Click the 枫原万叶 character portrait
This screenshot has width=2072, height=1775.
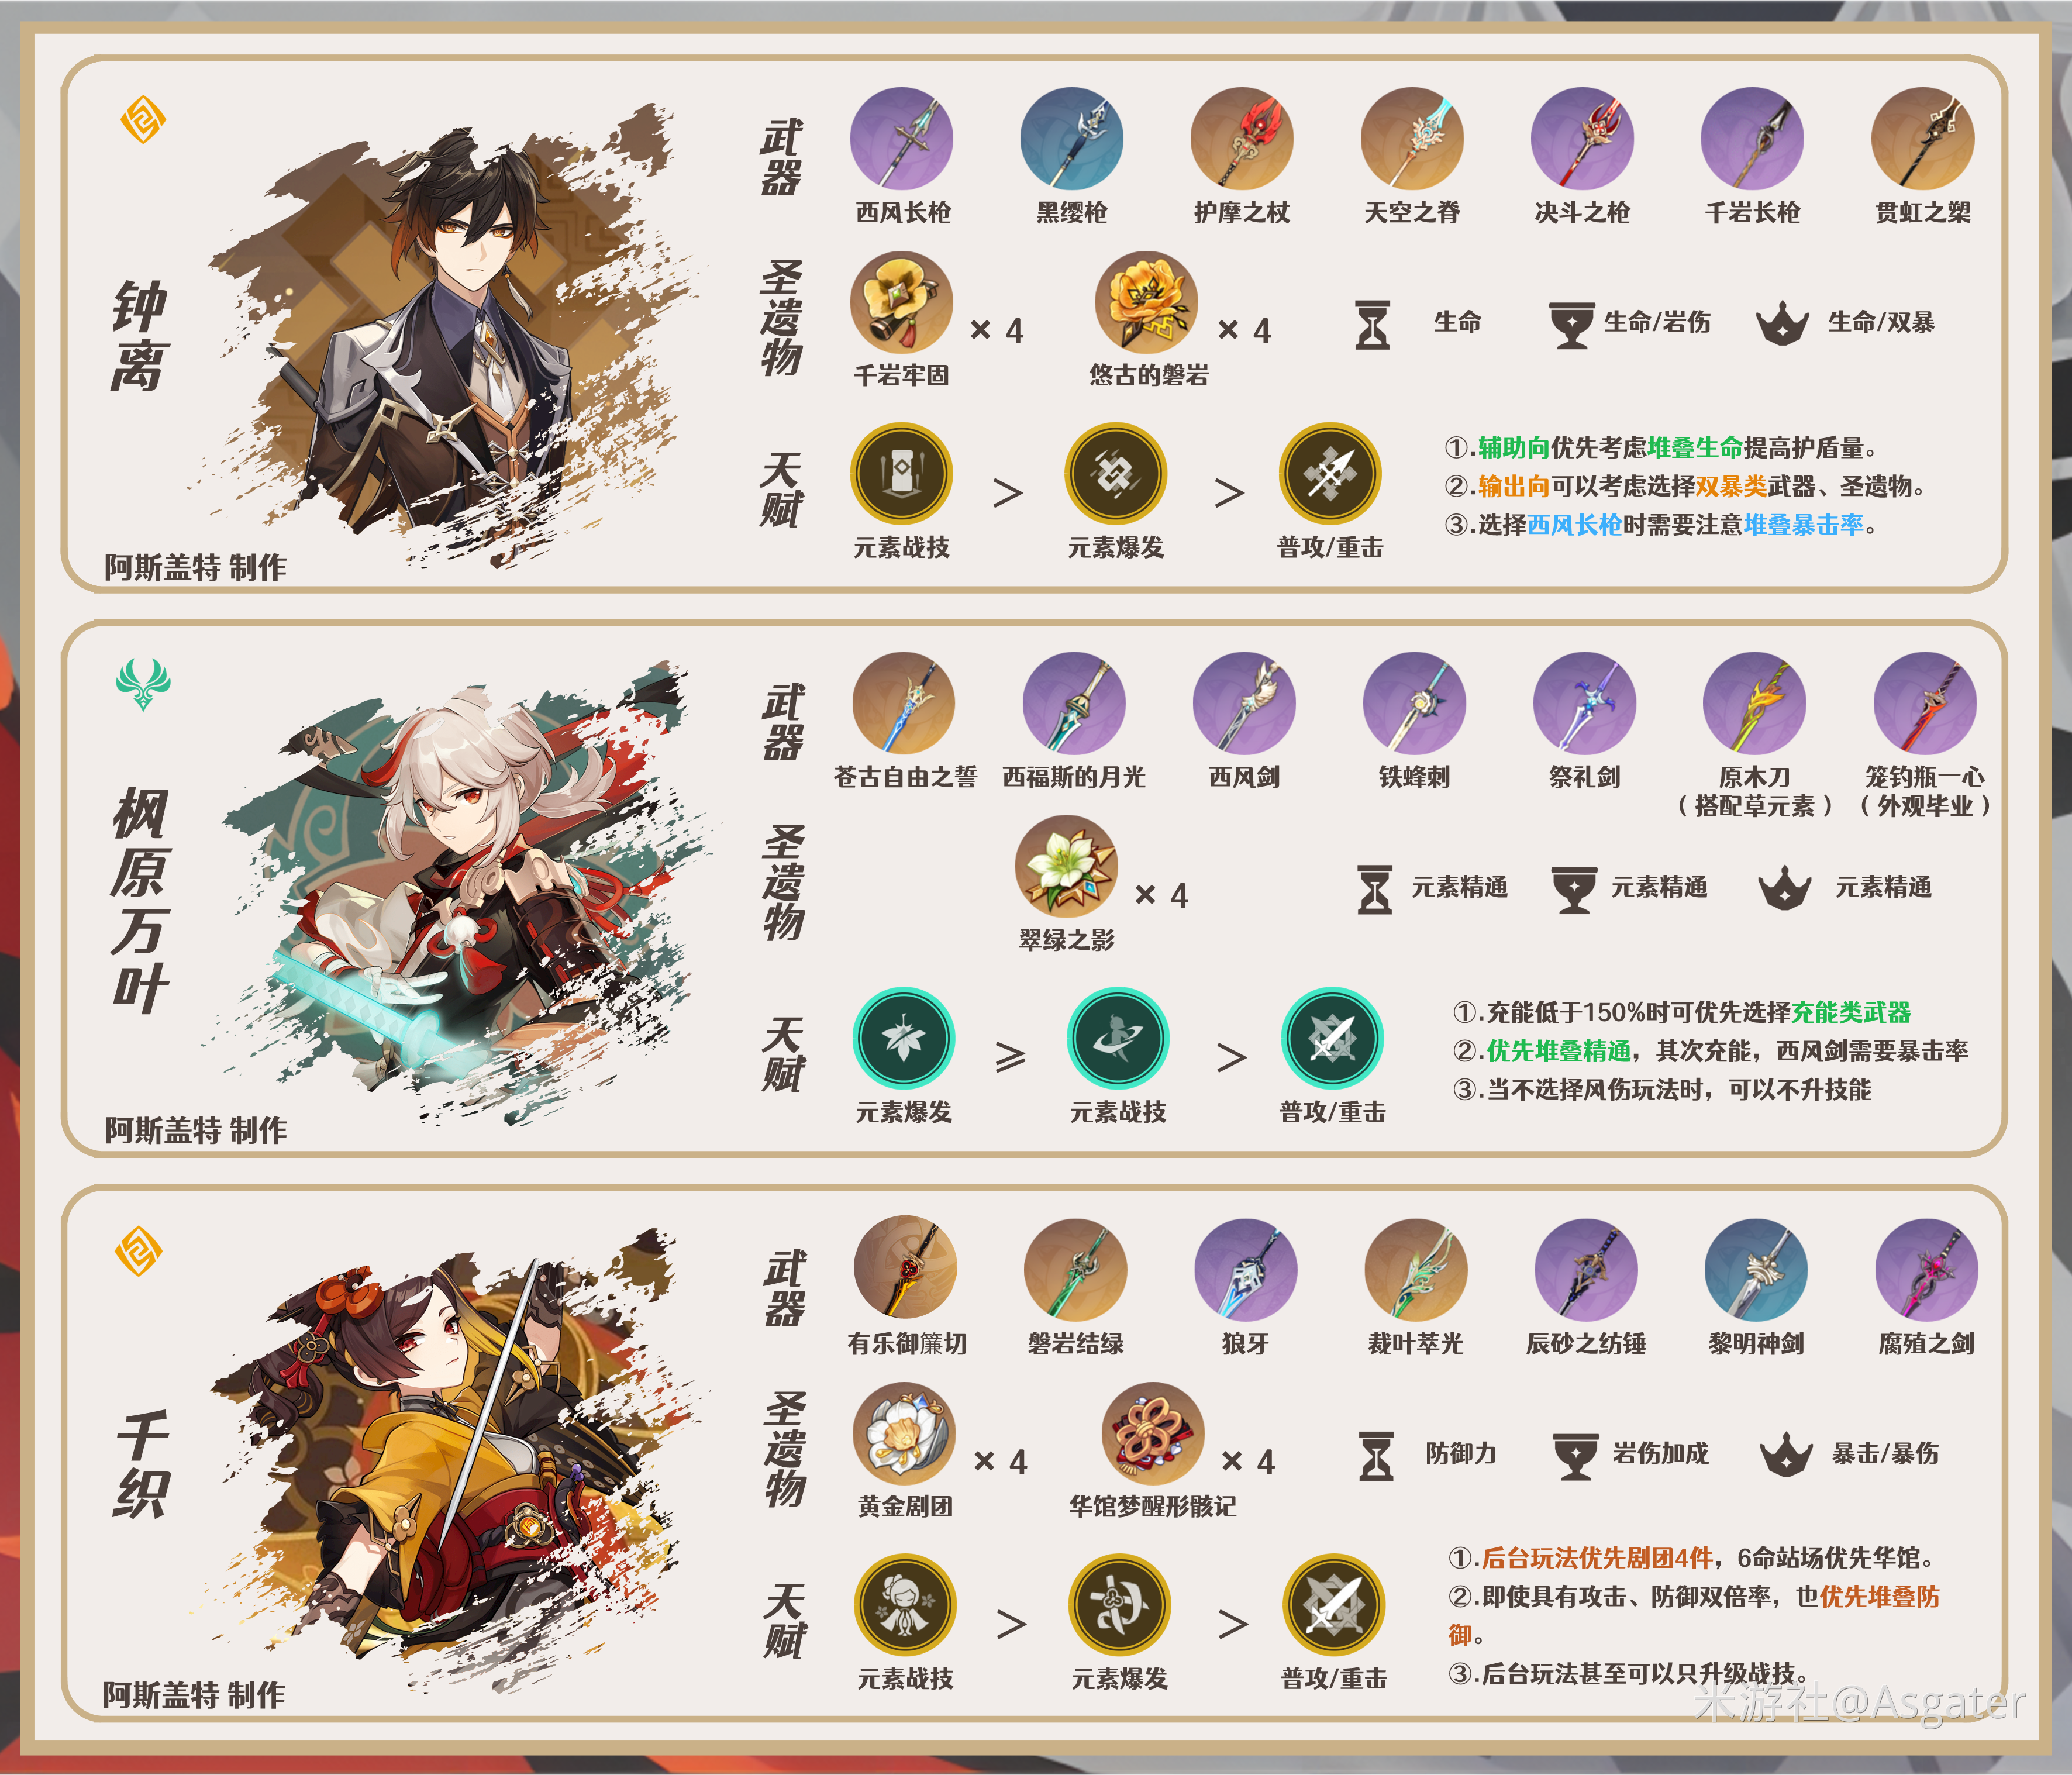click(450, 895)
